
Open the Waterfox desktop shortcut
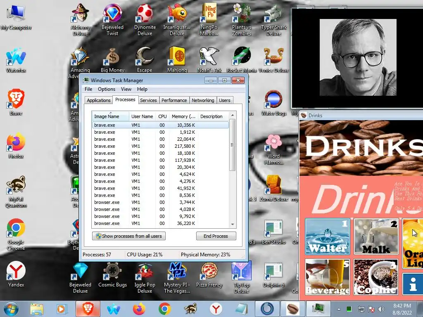coord(16,60)
